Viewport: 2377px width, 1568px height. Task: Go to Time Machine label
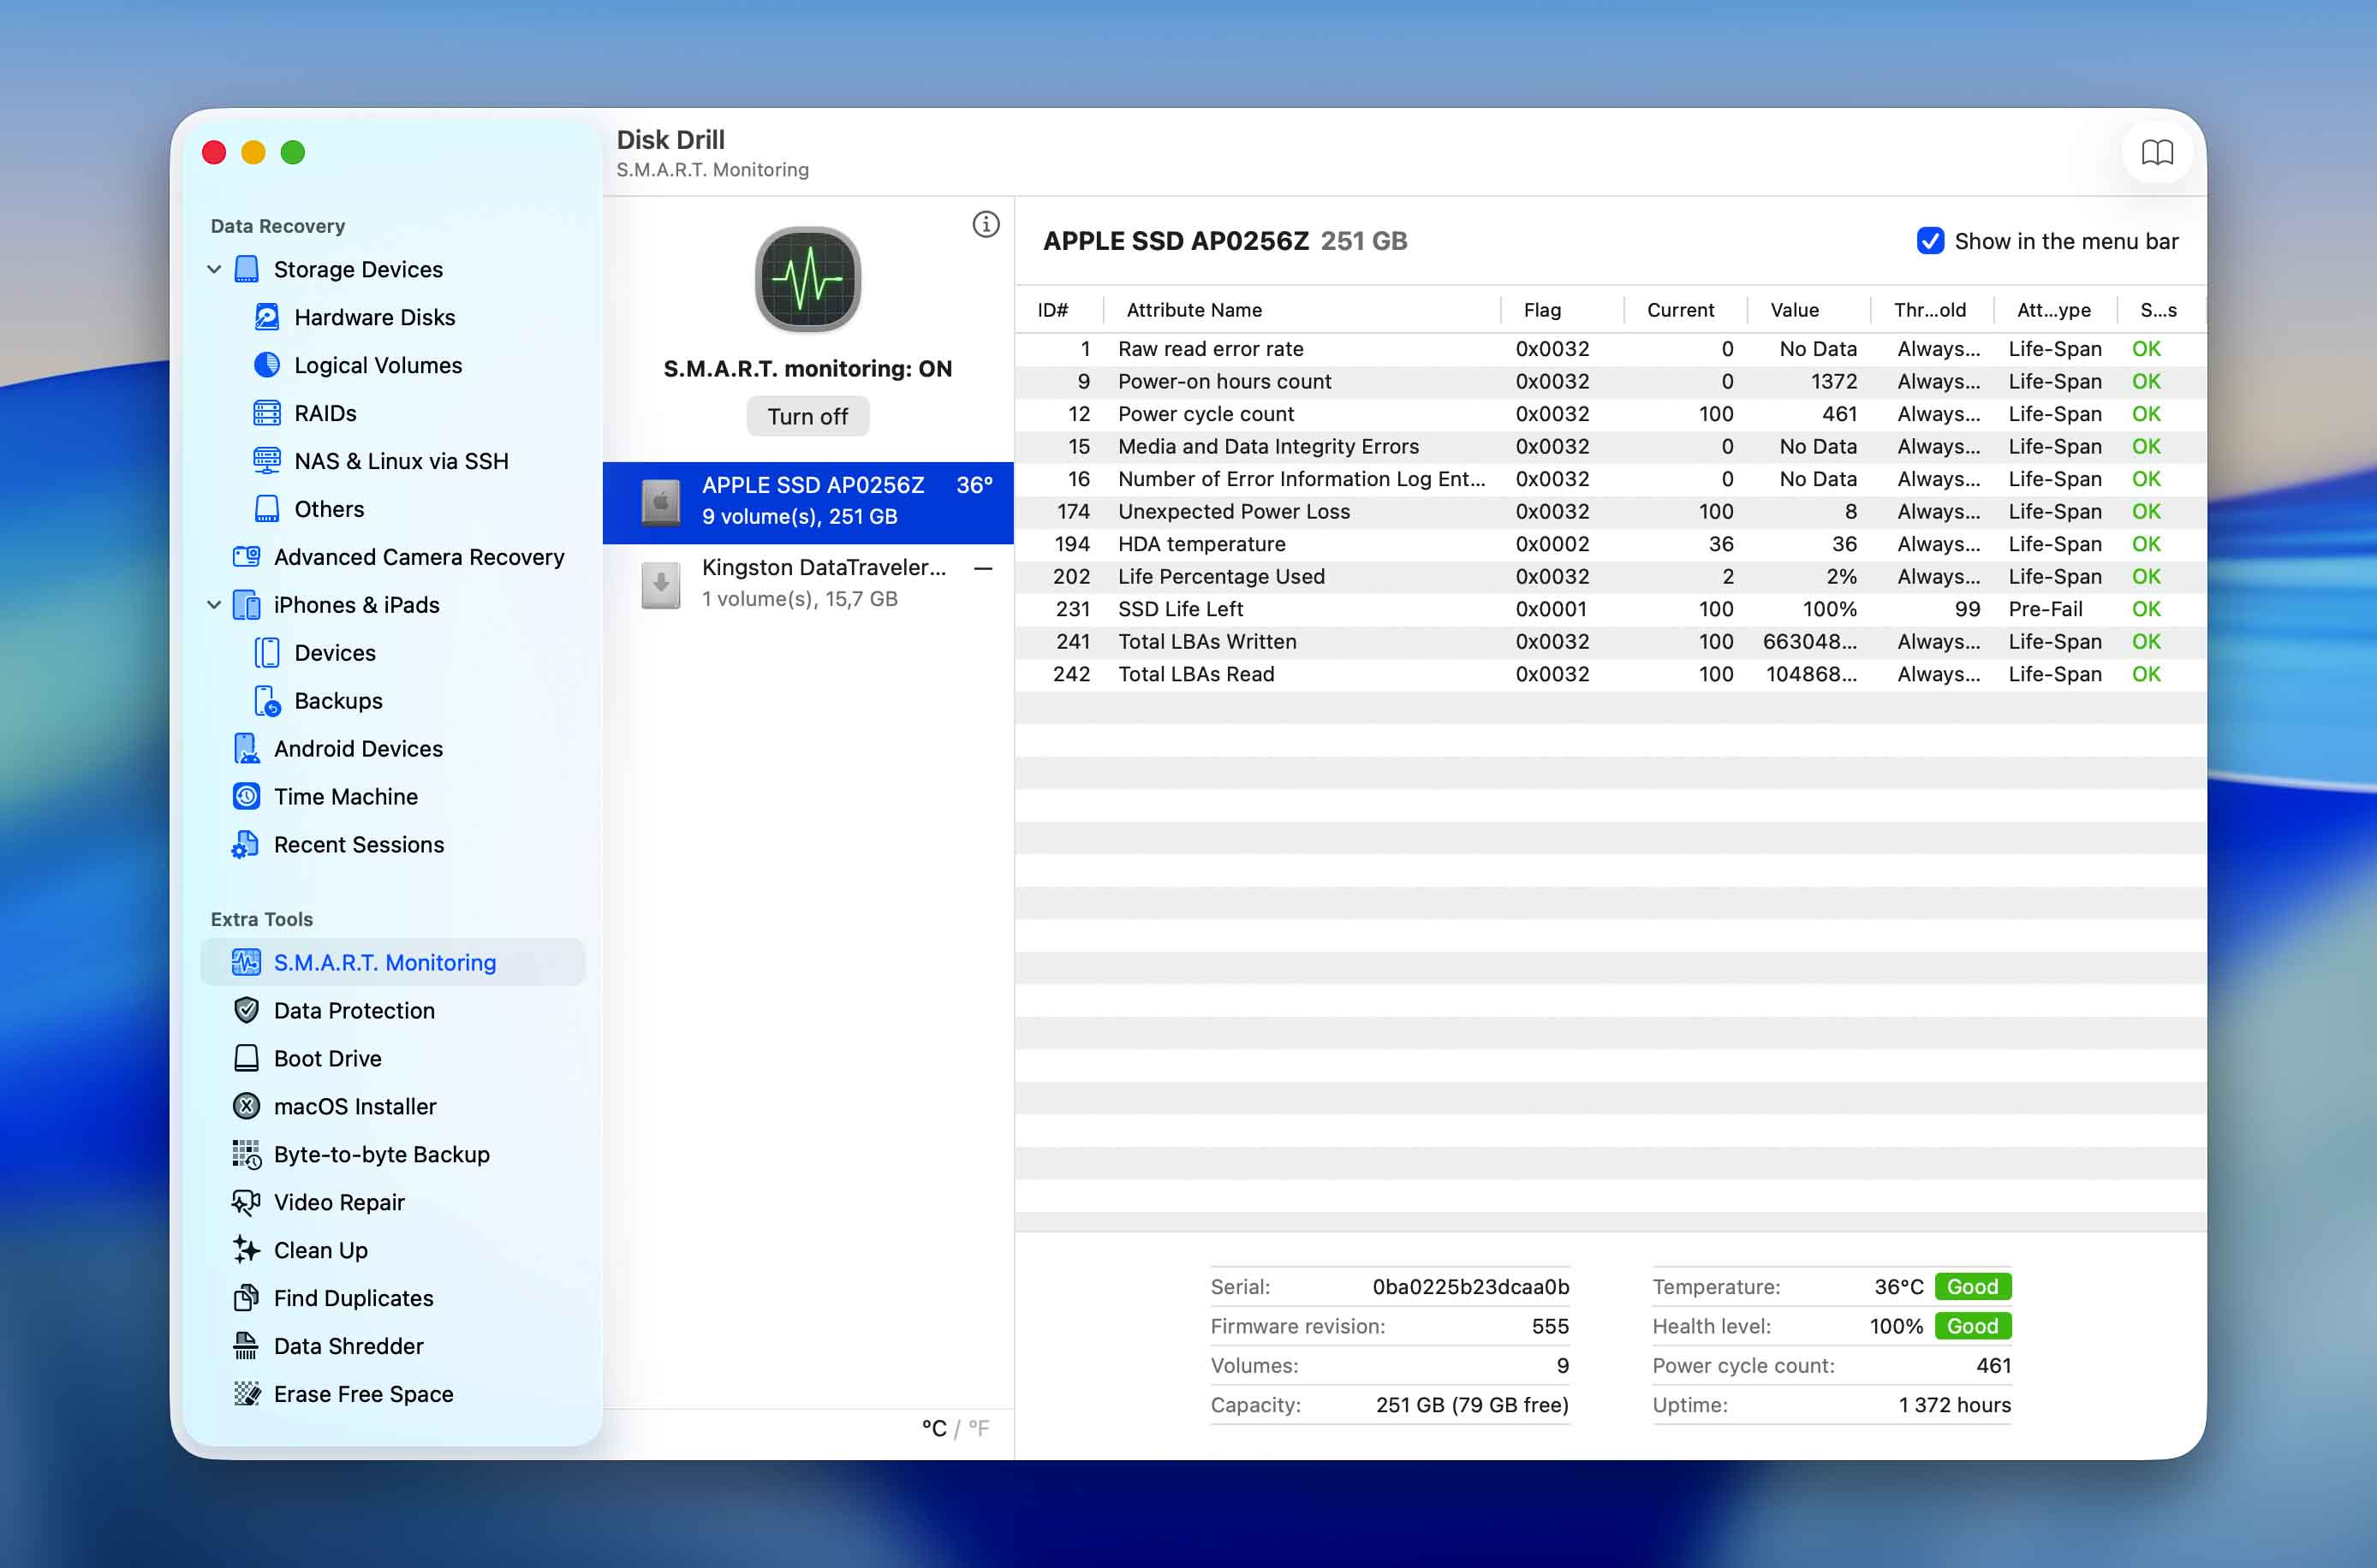(x=346, y=797)
